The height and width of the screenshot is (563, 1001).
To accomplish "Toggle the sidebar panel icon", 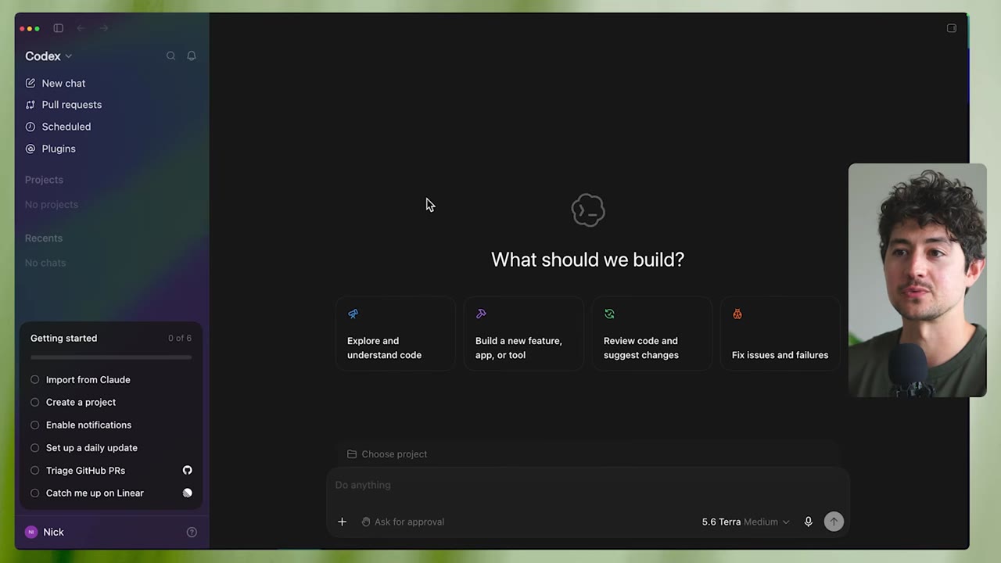I will click(58, 28).
